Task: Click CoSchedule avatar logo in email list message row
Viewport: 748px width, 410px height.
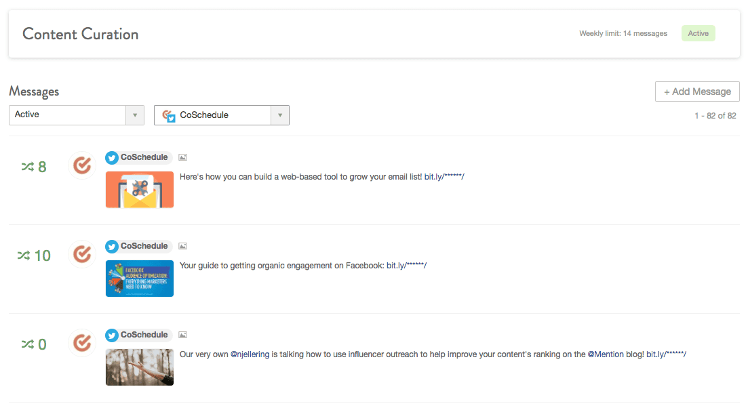Action: tap(82, 165)
